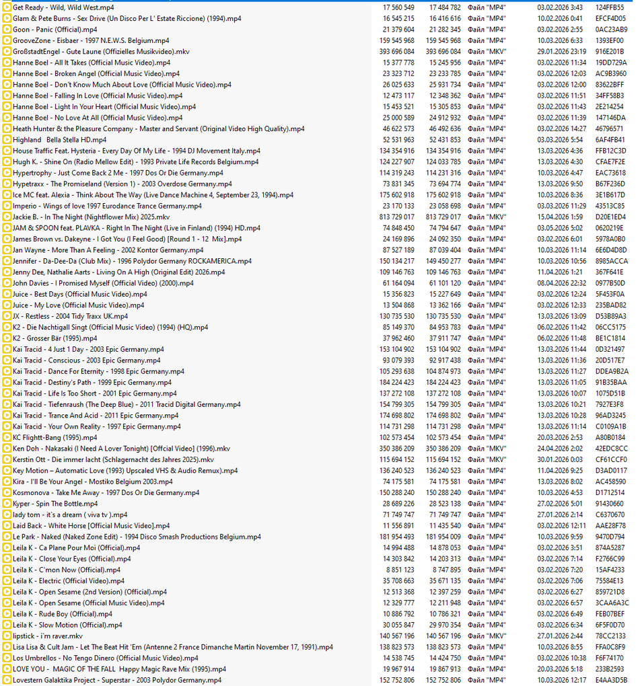Select Kosmonova - Take Me Away file
This screenshot has height=686, width=642.
click(106, 492)
